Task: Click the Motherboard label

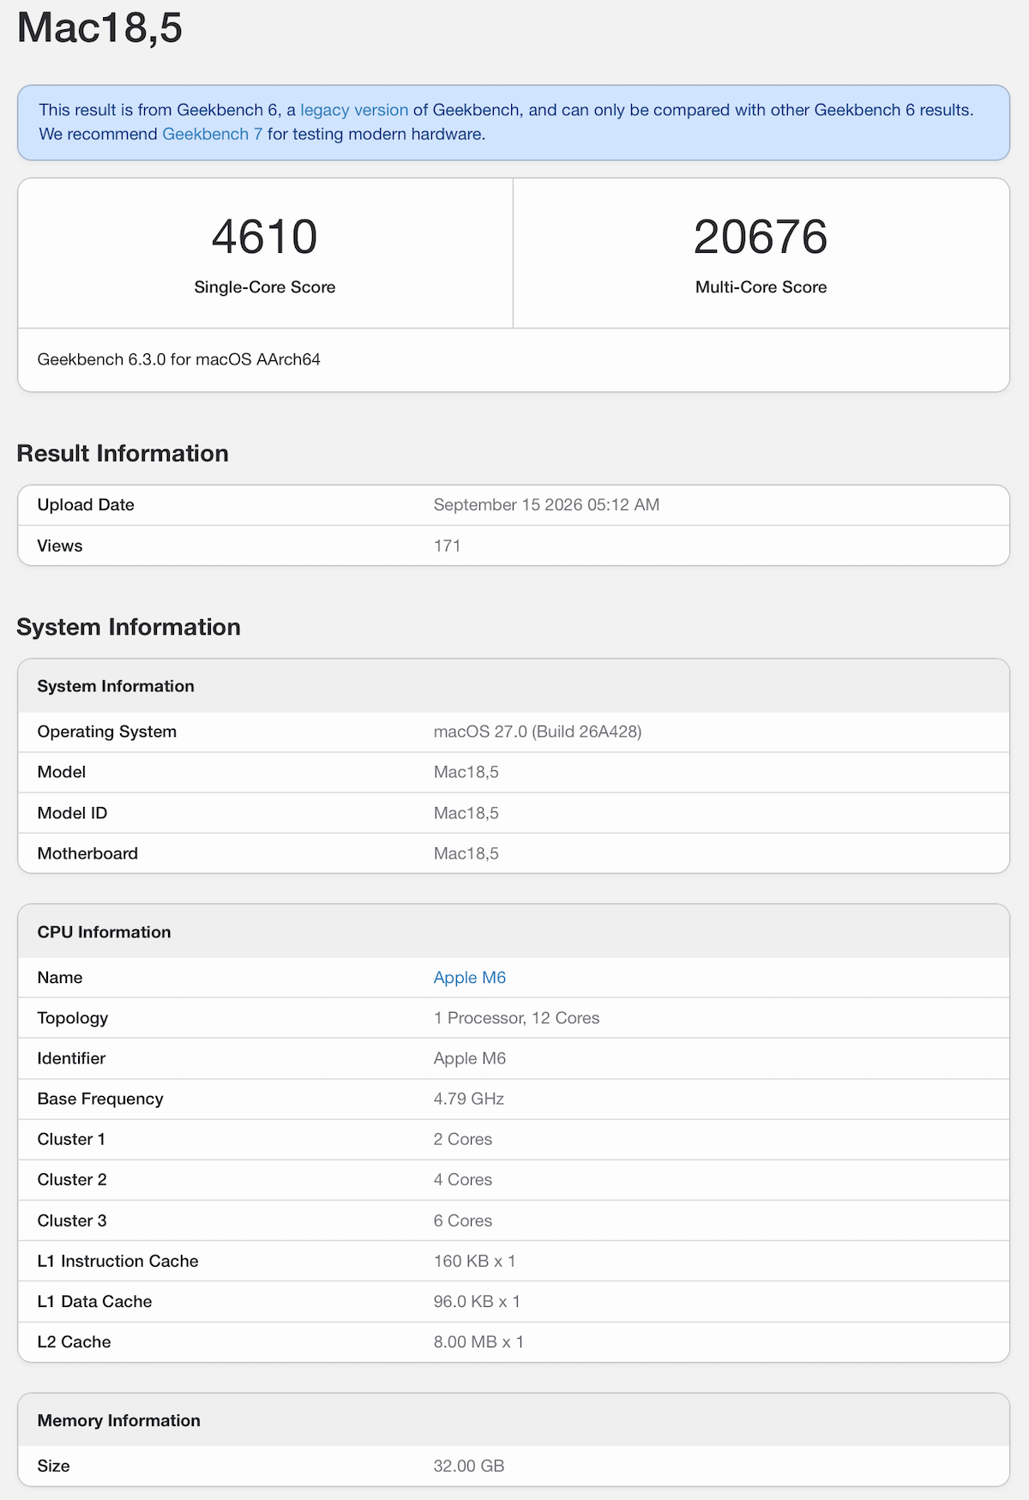Action: pos(87,853)
